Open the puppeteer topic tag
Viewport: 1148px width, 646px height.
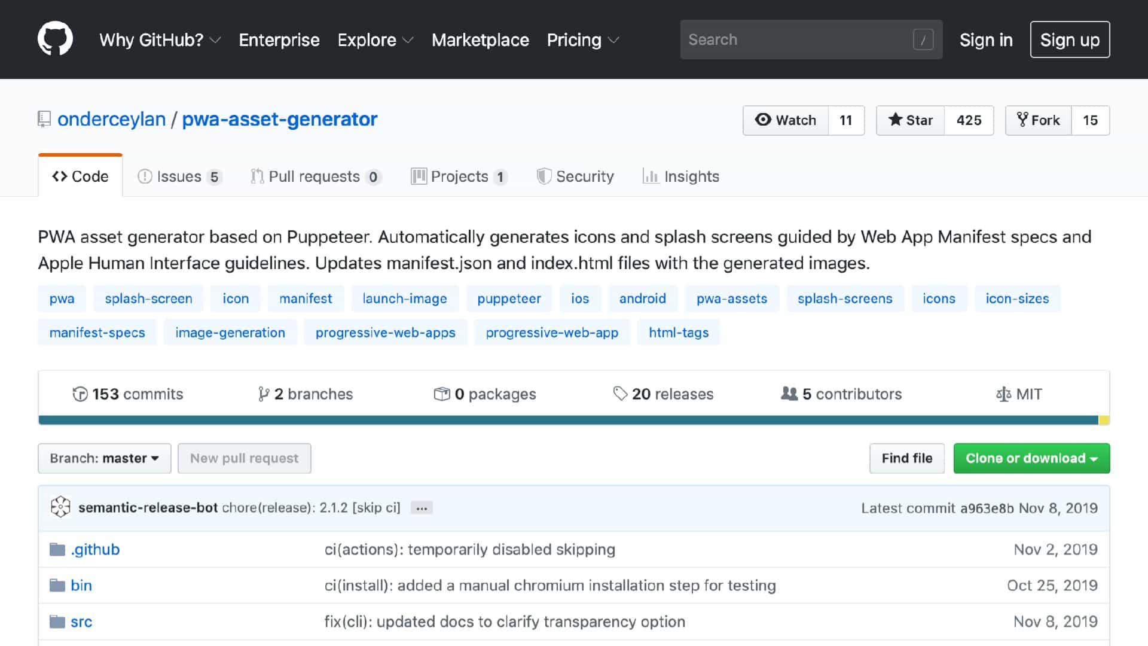[509, 298]
